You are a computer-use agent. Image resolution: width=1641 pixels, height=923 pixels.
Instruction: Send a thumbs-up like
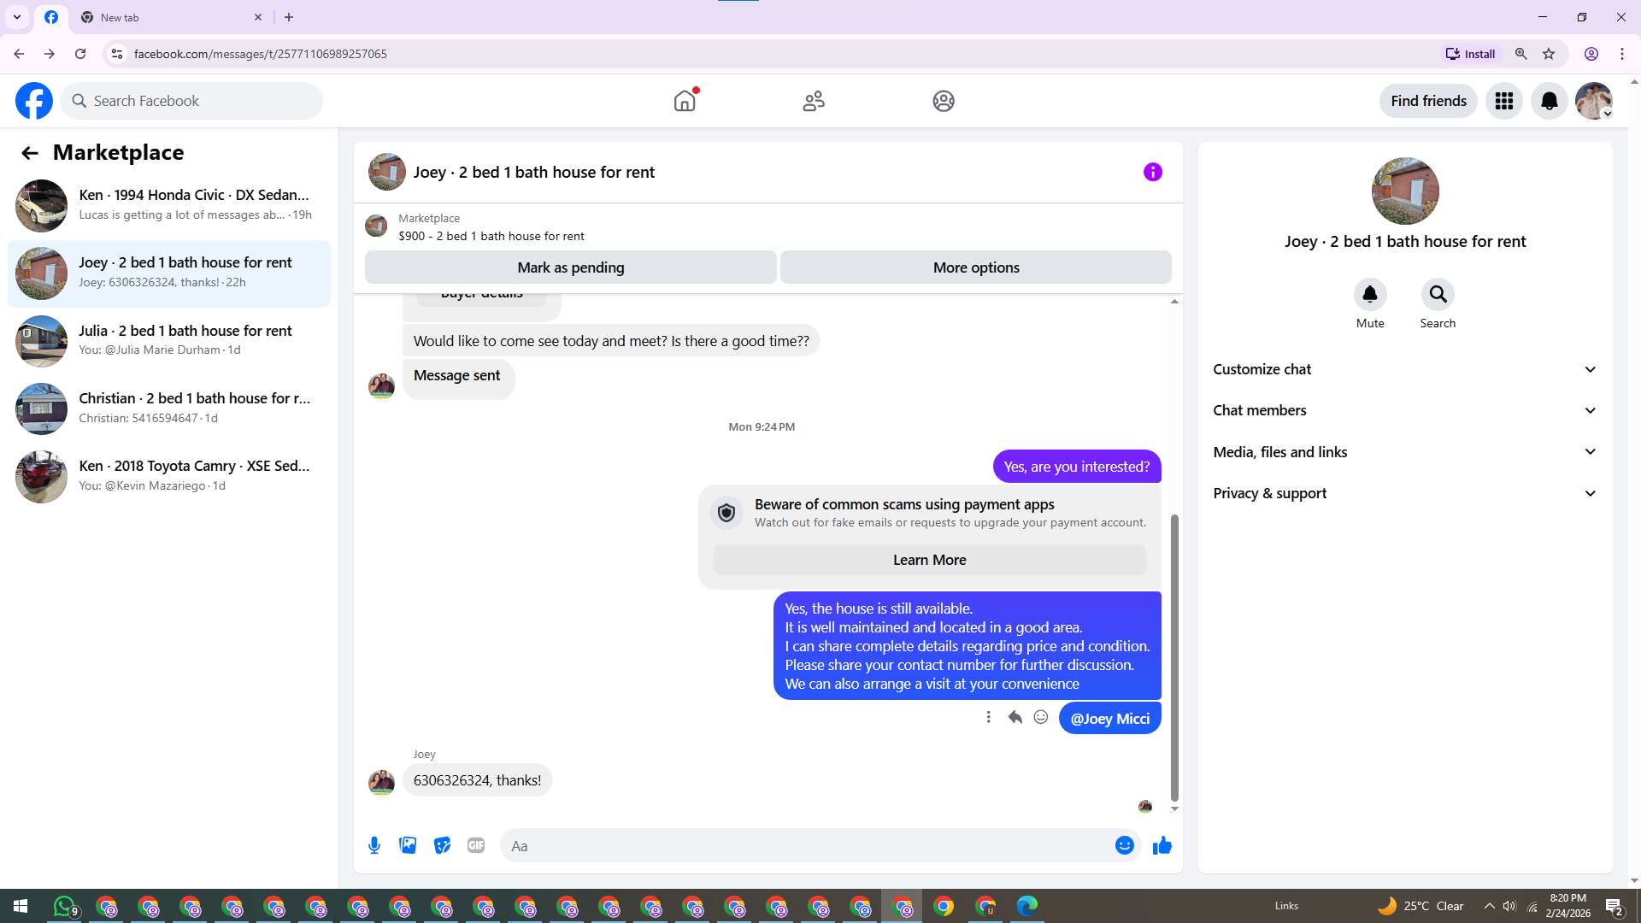tap(1162, 845)
